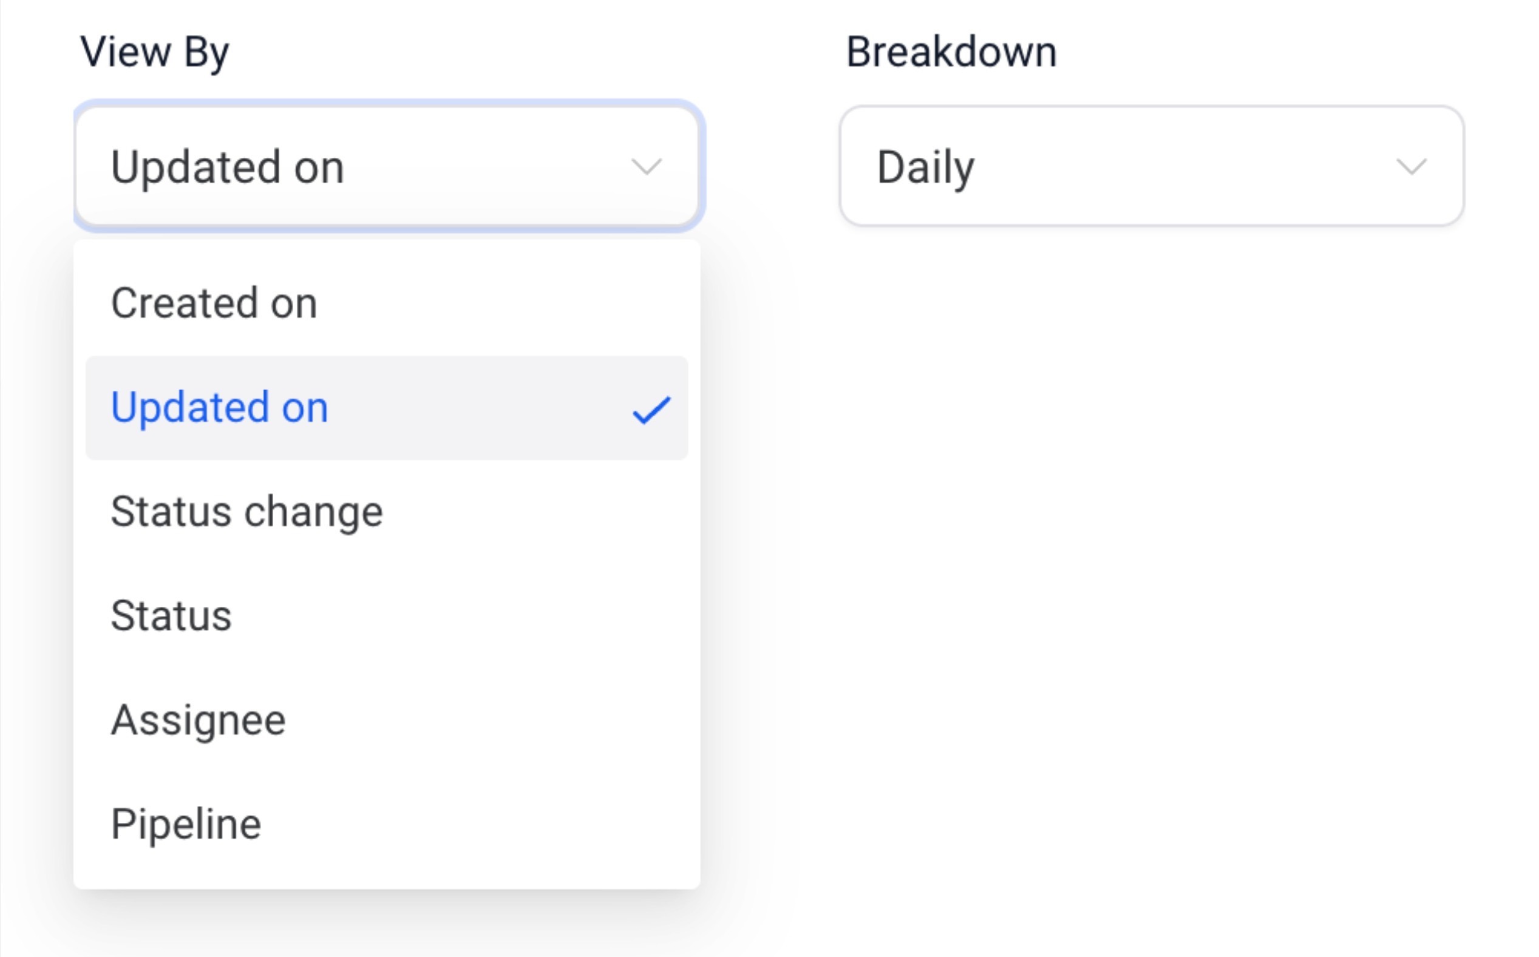Select Pipeline from the dropdown list

point(186,824)
